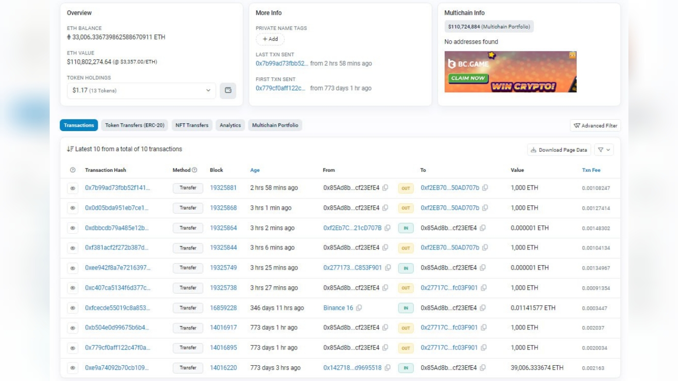The width and height of the screenshot is (678, 381).
Task: Copy To address in block 19325738 row
Action: [x=484, y=288]
